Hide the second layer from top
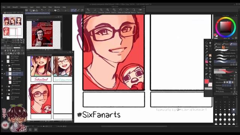 coord(2,61)
